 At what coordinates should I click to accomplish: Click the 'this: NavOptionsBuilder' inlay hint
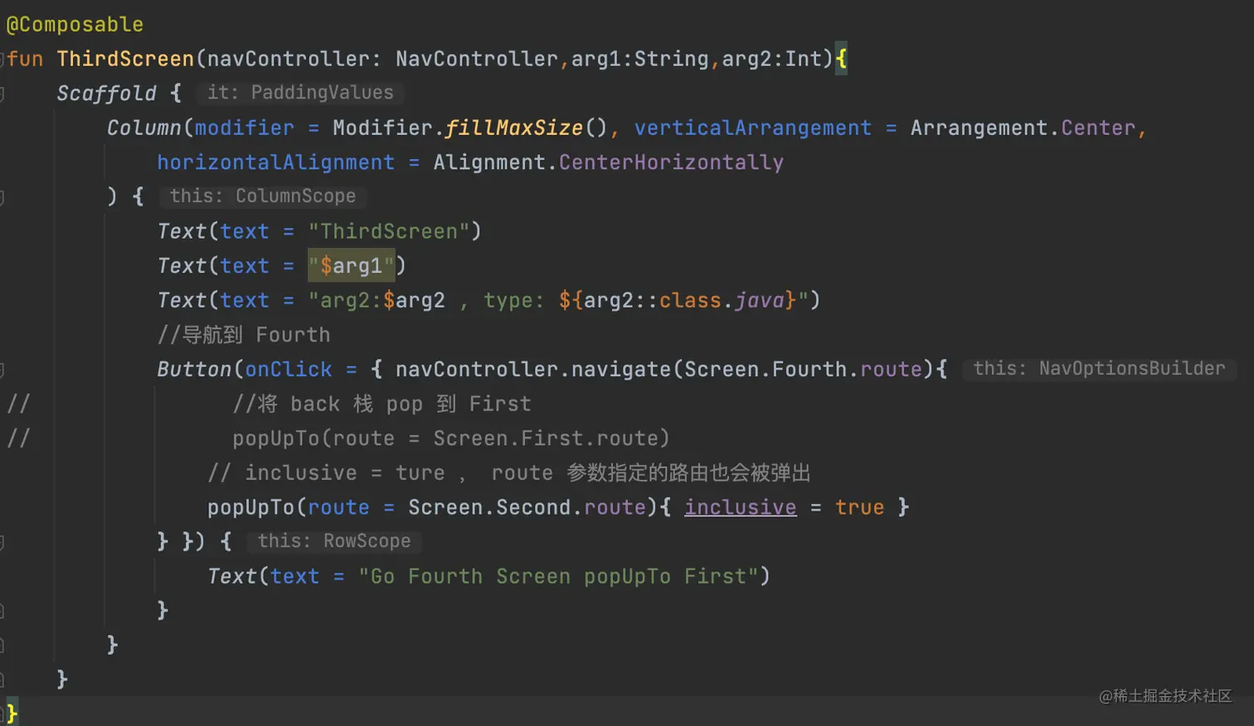[x=1099, y=369]
